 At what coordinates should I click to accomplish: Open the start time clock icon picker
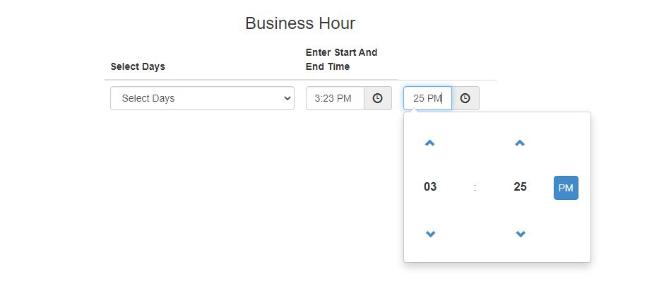[x=377, y=98]
